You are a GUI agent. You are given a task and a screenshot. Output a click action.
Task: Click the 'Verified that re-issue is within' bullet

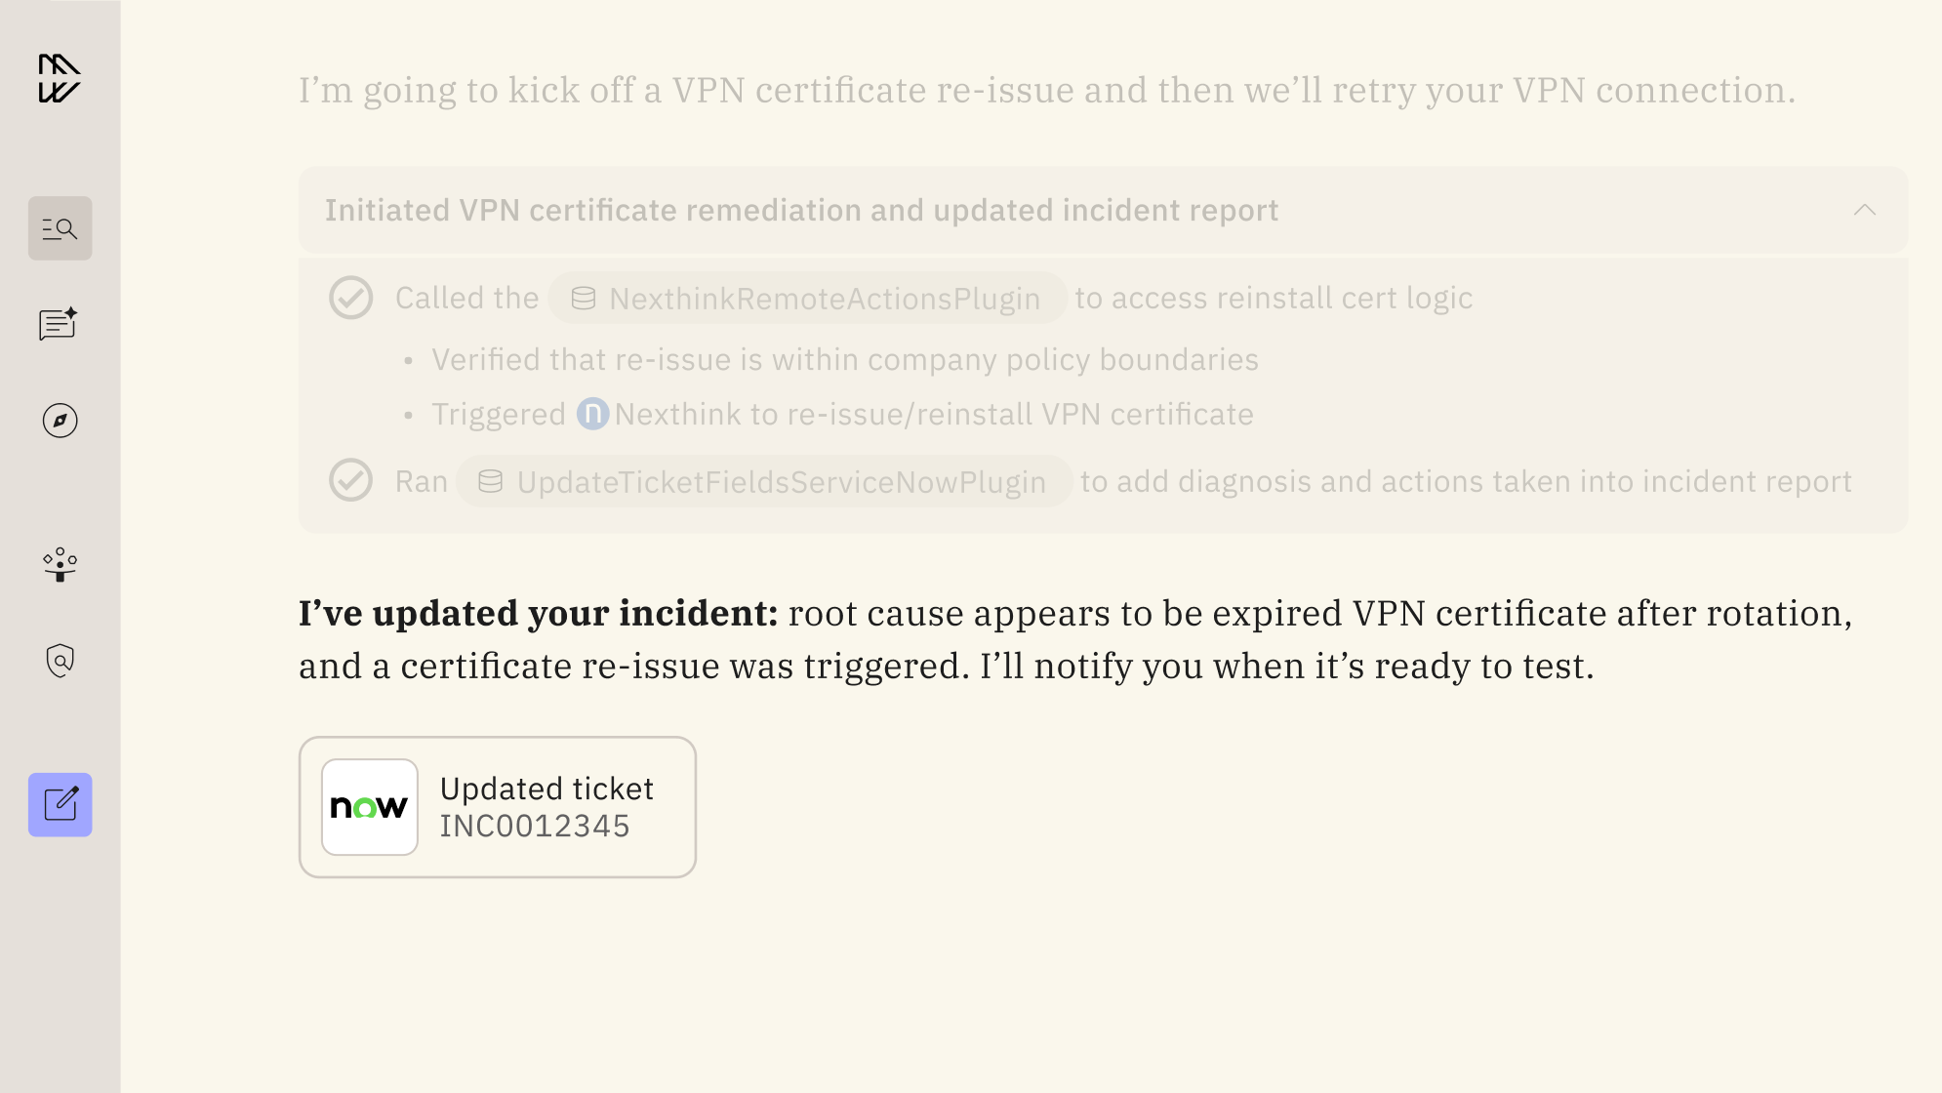coord(844,360)
